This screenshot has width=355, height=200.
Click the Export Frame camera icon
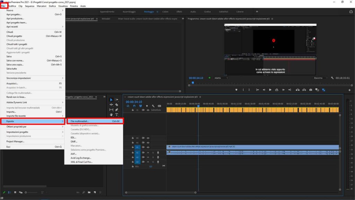click(x=310, y=90)
